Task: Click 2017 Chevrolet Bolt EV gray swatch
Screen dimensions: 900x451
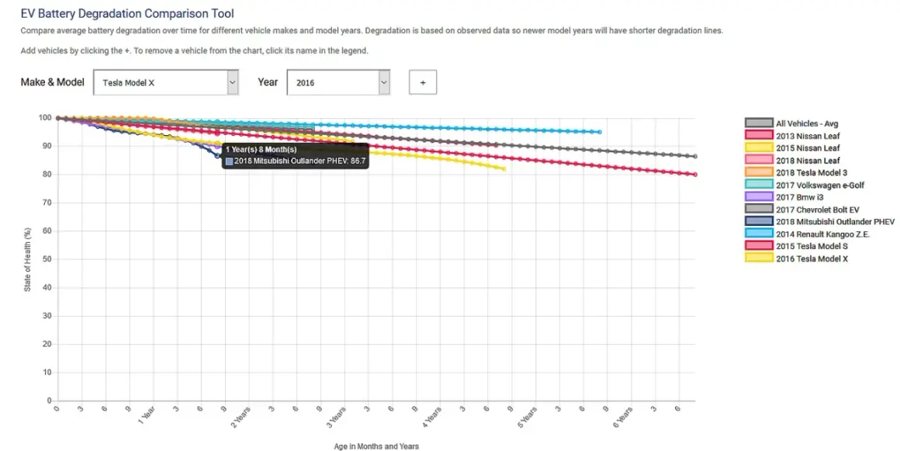Action: coord(759,209)
